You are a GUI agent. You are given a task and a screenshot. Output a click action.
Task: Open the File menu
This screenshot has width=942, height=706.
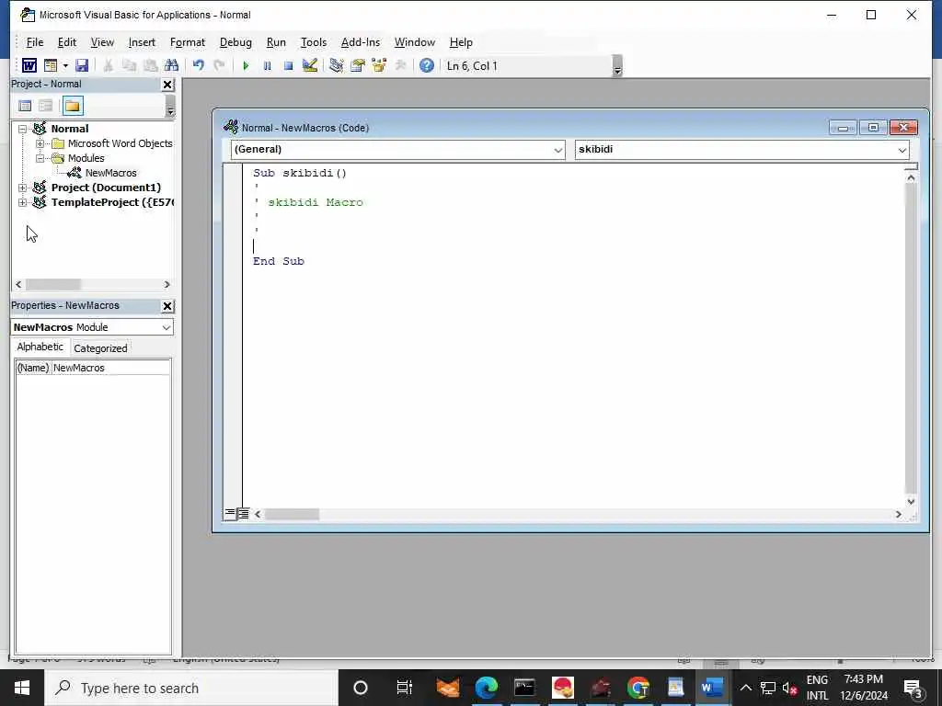click(x=34, y=42)
